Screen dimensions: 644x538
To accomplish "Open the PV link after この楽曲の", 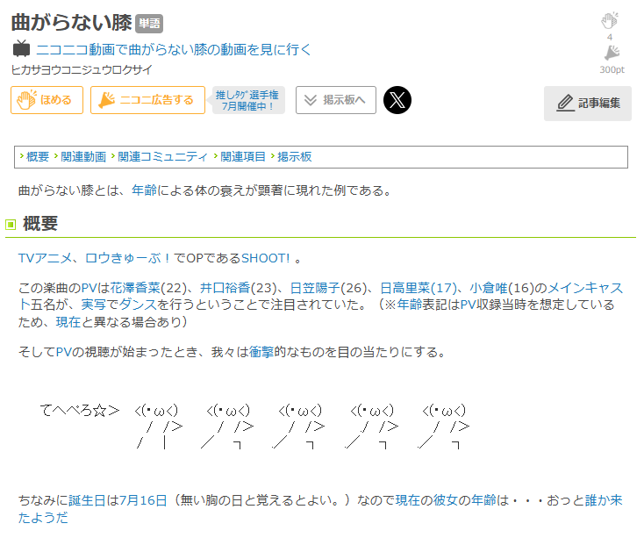I will click(x=89, y=288).
